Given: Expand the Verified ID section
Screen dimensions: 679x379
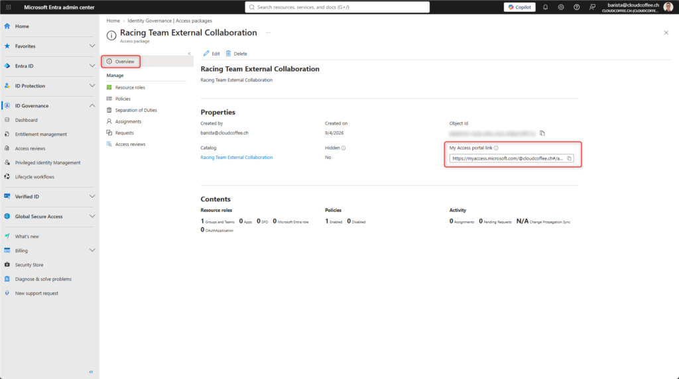Looking at the screenshot, I should coord(92,196).
